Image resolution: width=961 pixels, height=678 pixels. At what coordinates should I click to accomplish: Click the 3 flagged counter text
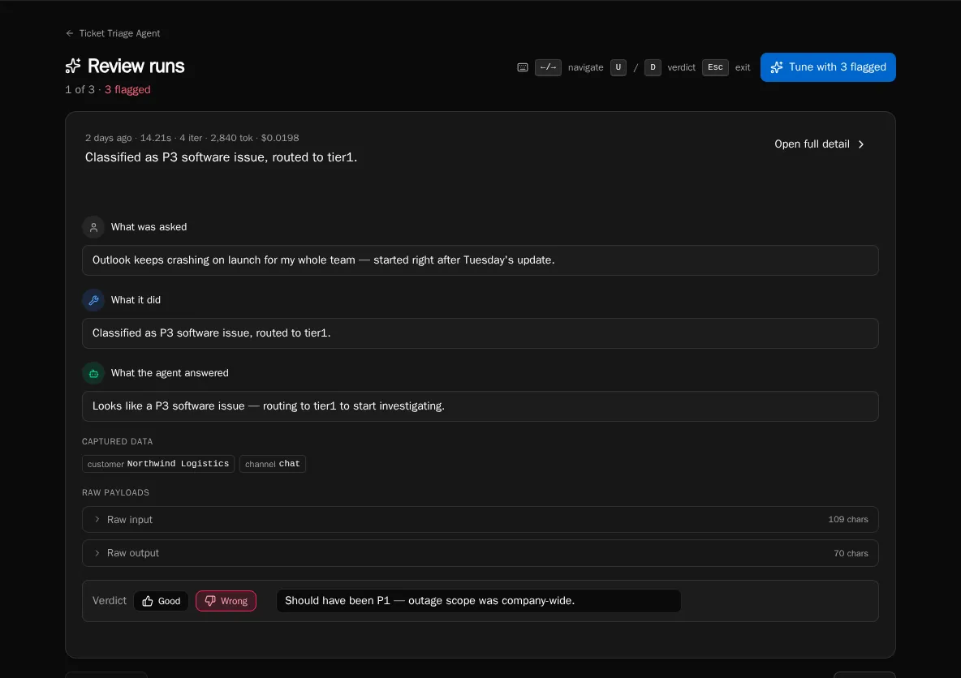tap(127, 90)
